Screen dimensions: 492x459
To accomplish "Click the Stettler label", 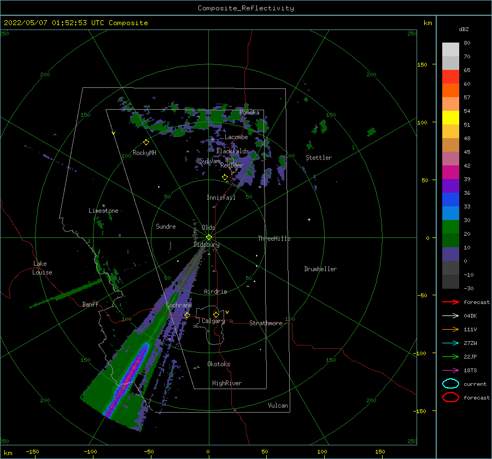I will 319,158.
